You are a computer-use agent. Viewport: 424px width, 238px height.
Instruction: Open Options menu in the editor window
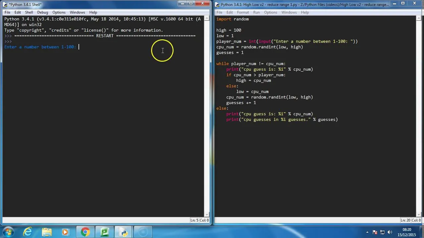270,12
